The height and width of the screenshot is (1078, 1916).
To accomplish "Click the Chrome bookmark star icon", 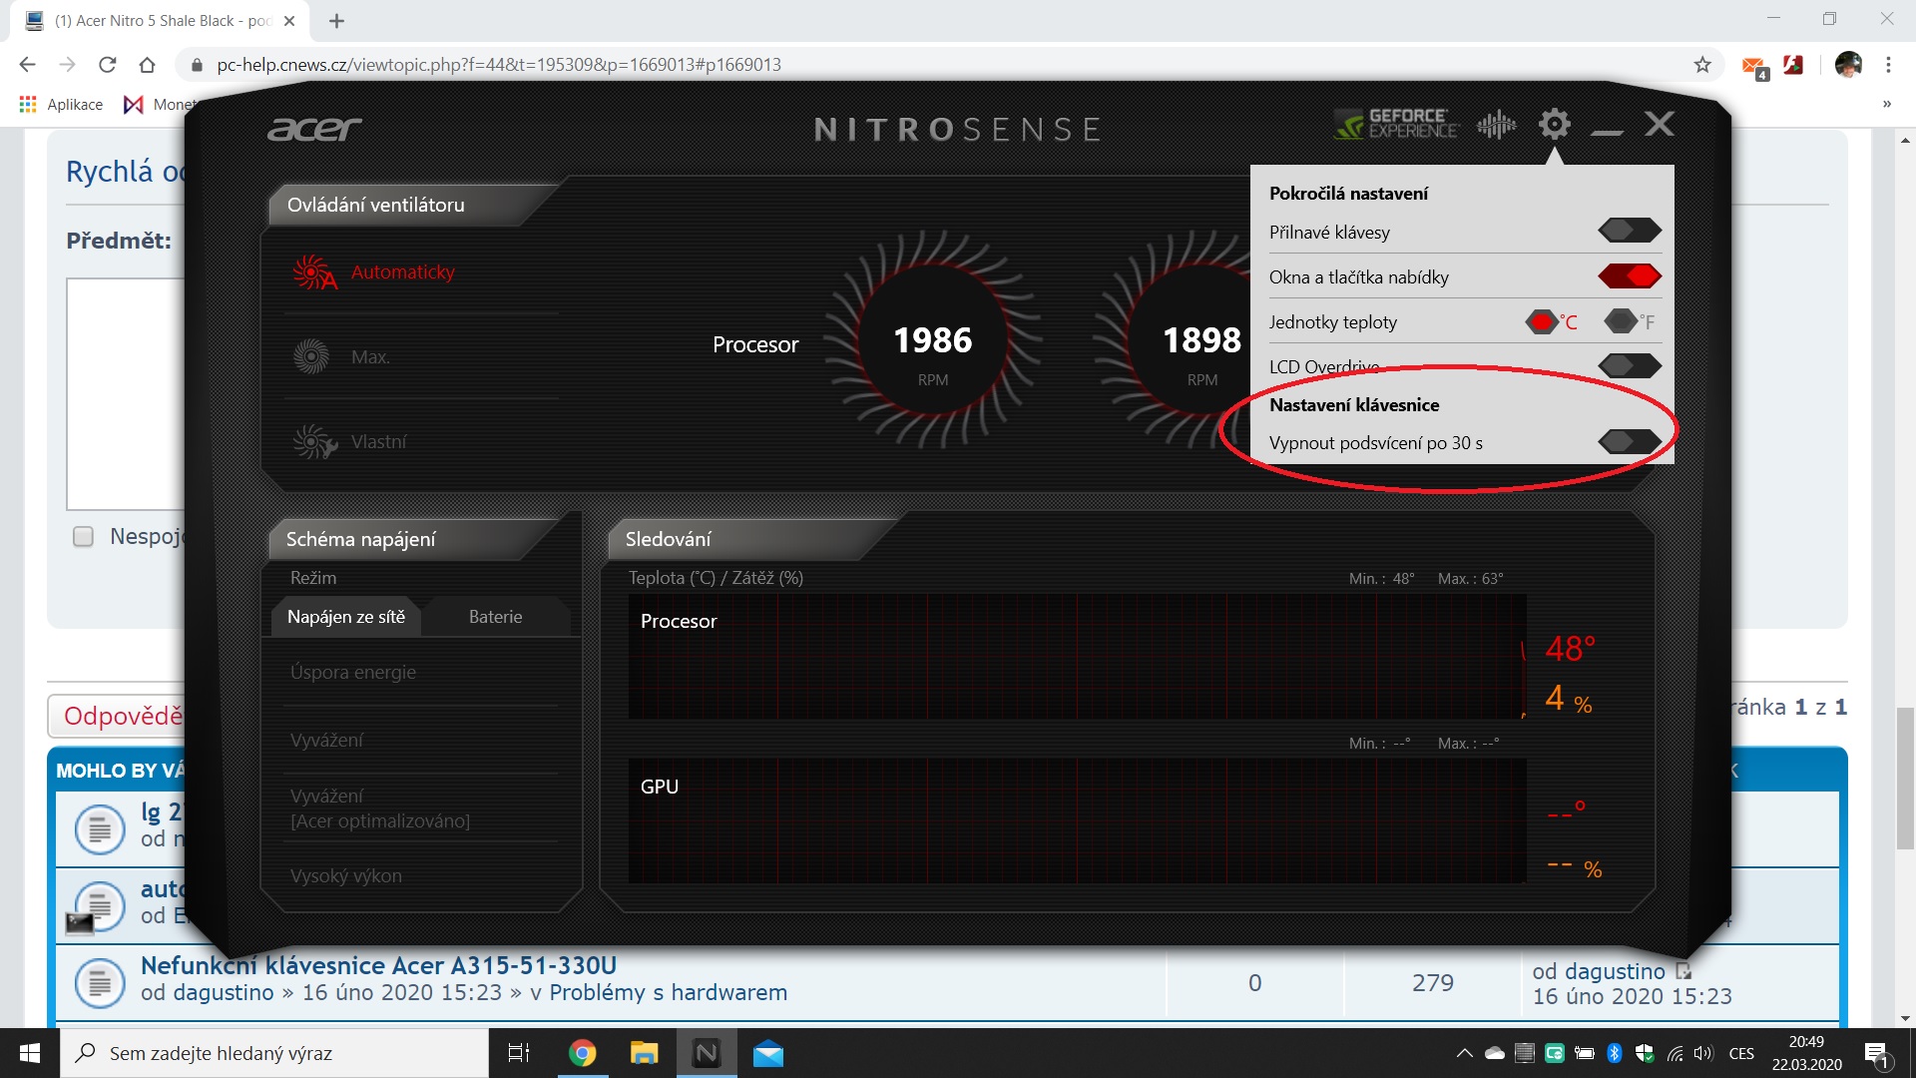I will click(x=1702, y=65).
